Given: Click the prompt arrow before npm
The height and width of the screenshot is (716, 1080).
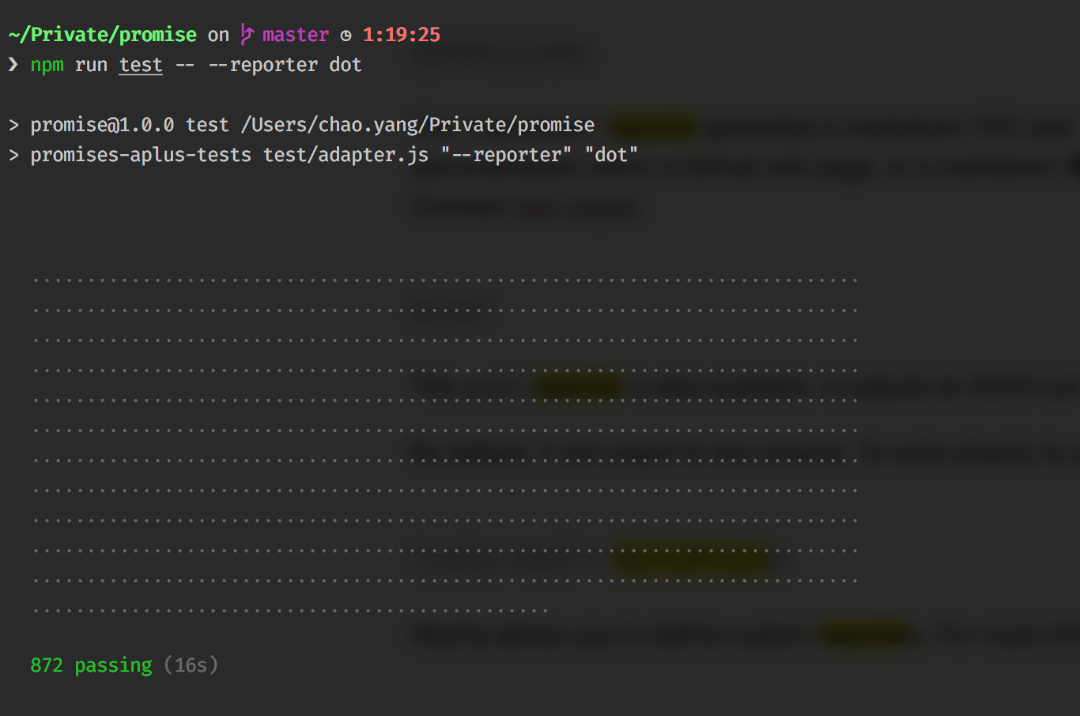Looking at the screenshot, I should pyautogui.click(x=13, y=64).
